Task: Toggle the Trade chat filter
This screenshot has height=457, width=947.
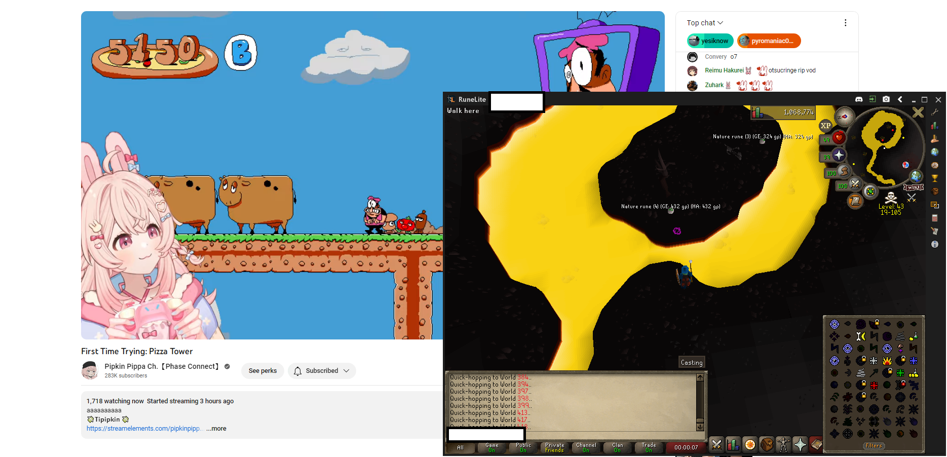Action: (x=649, y=447)
